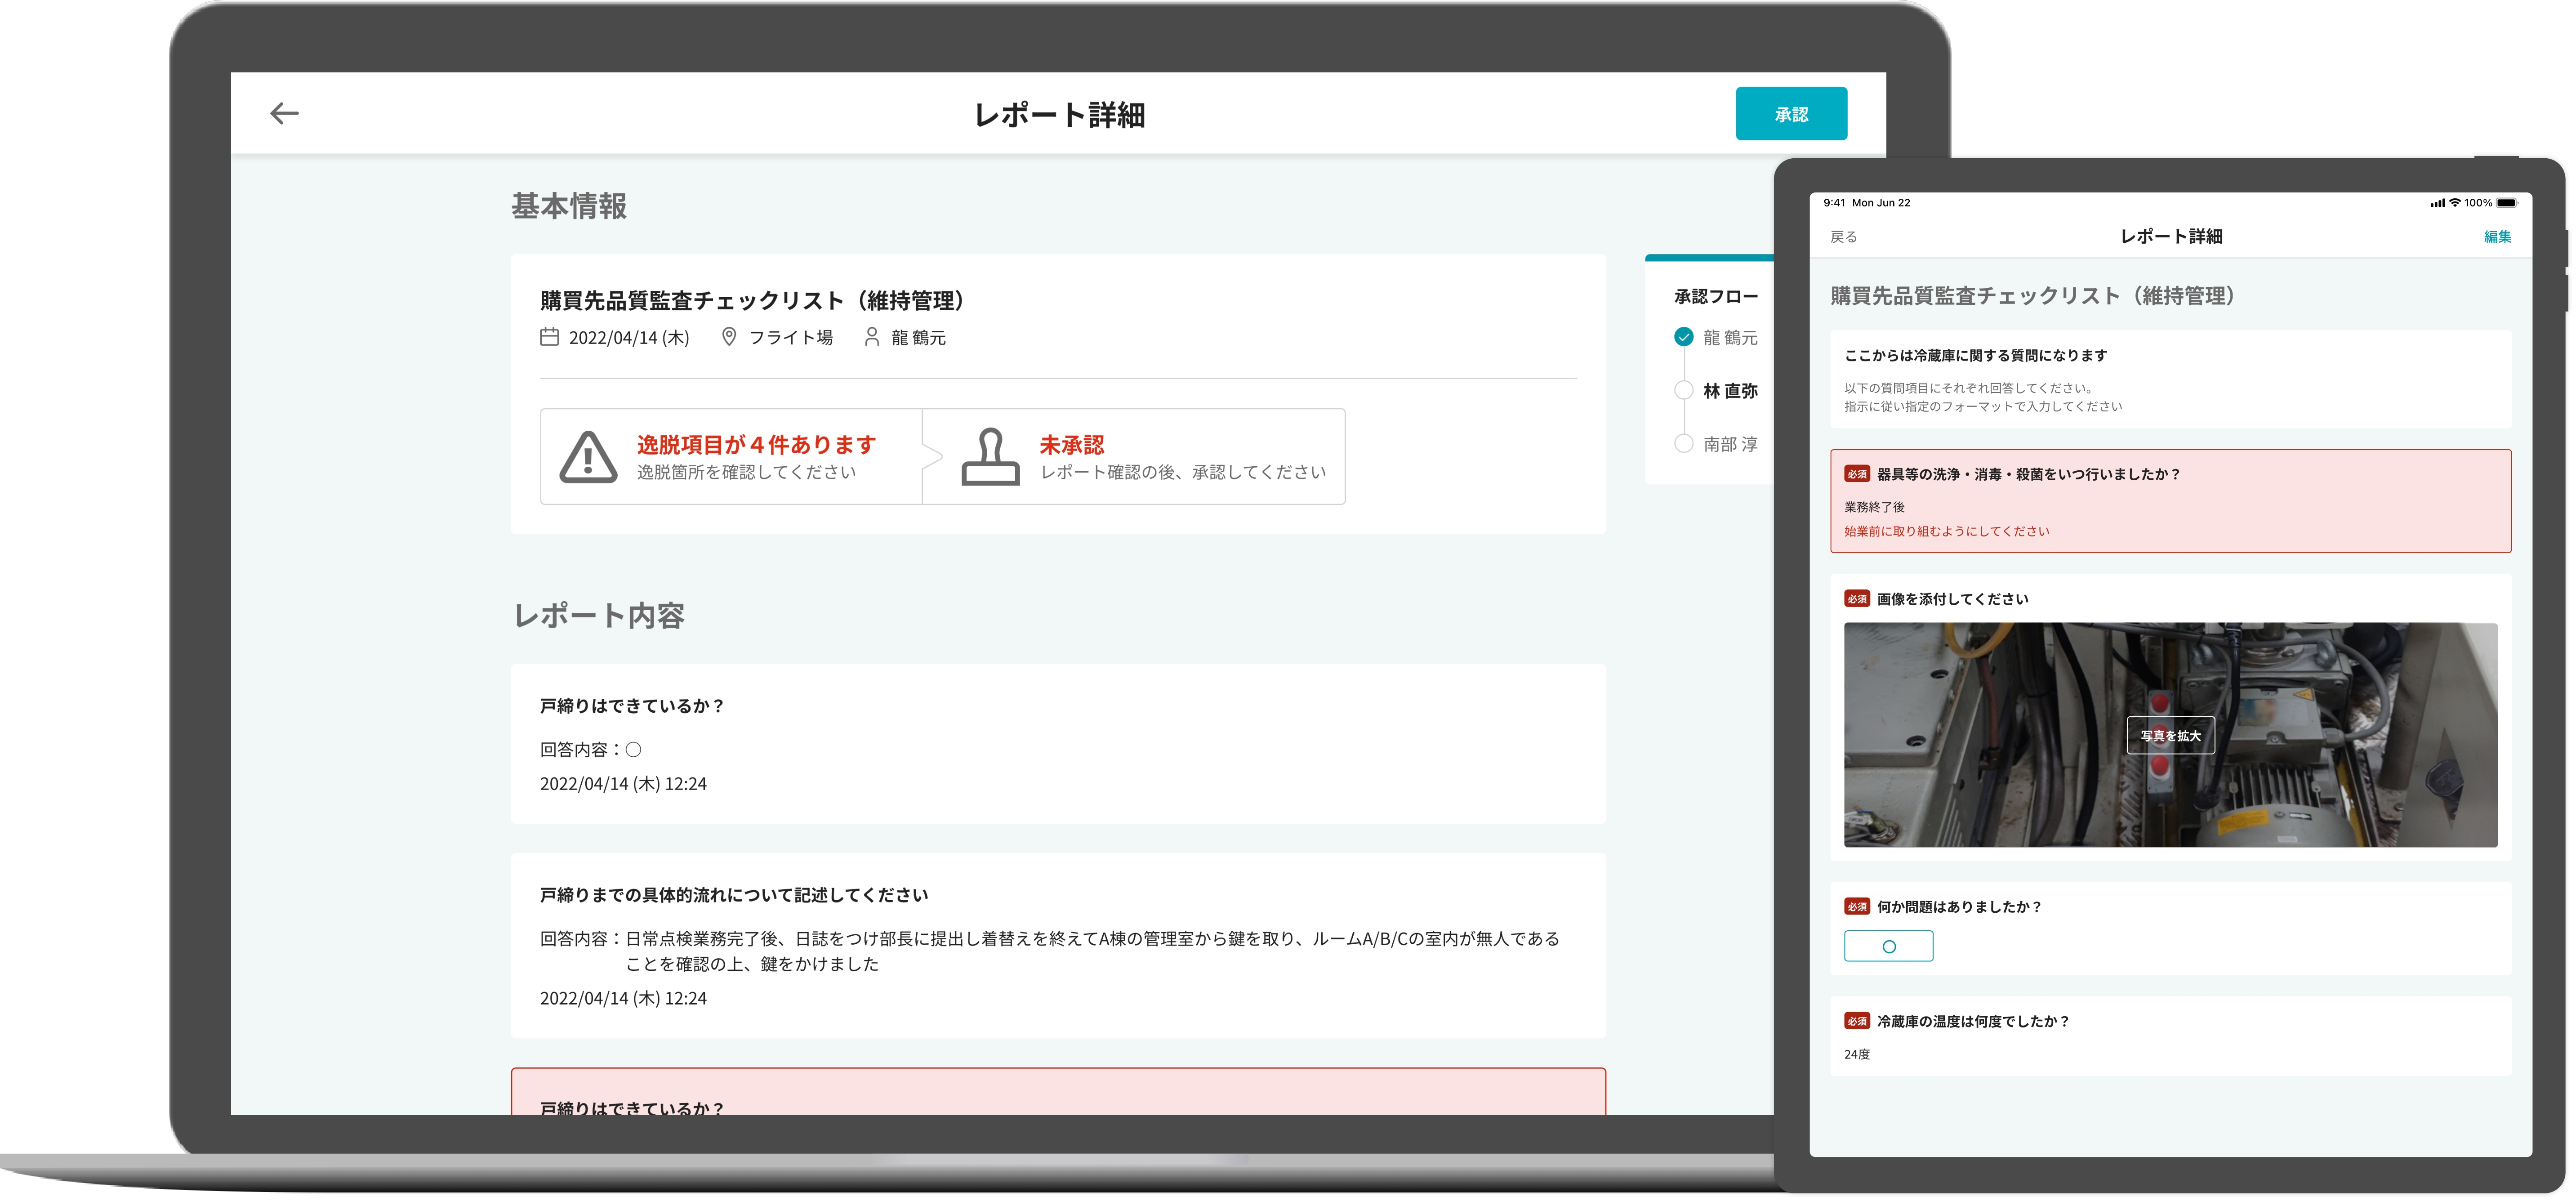Click the フライト場 location text
Image resolution: width=2576 pixels, height=1201 pixels.
[791, 338]
